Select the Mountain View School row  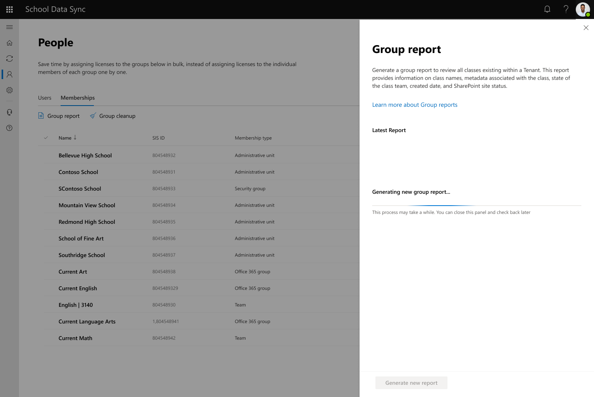click(202, 205)
